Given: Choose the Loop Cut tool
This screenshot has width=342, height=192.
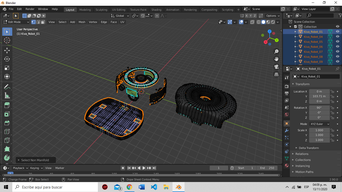Looking at the screenshot, I should 7,131.
